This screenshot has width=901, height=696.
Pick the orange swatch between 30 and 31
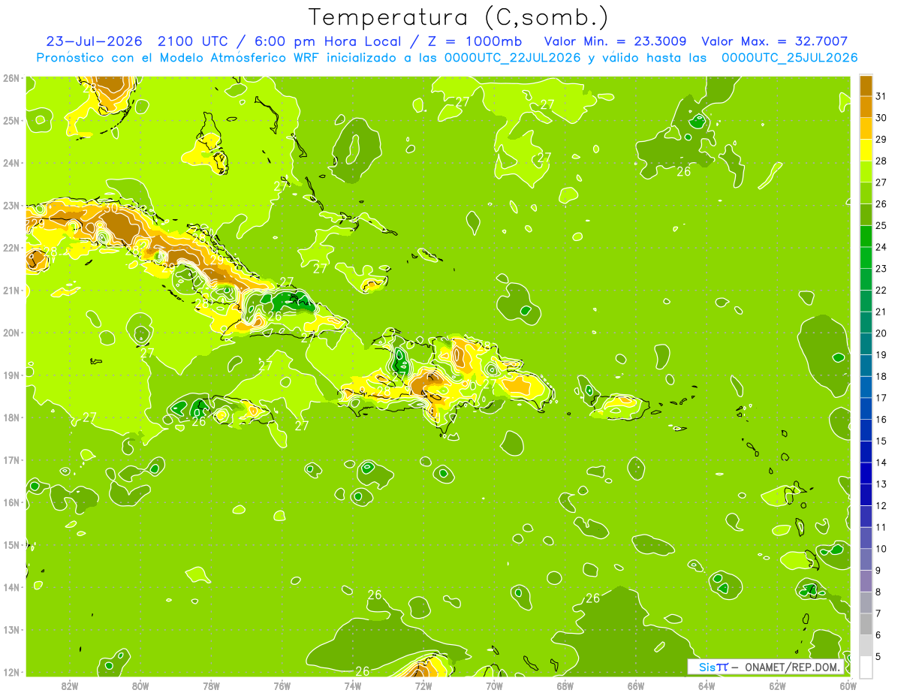pyautogui.click(x=866, y=107)
